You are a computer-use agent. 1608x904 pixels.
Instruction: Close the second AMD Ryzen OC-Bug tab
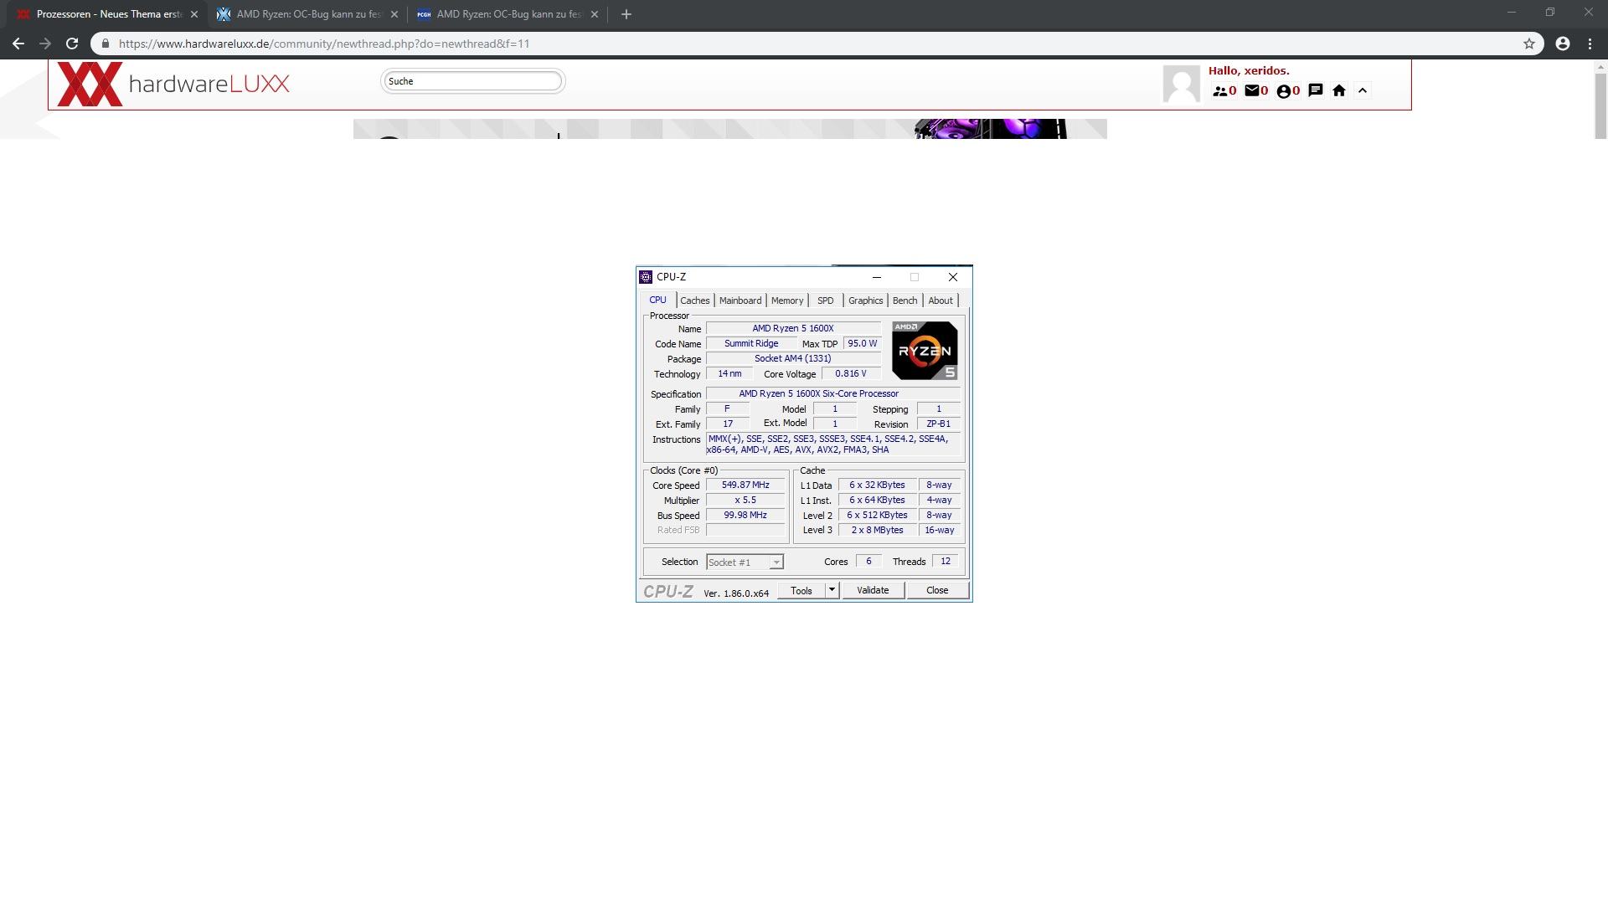tap(394, 14)
